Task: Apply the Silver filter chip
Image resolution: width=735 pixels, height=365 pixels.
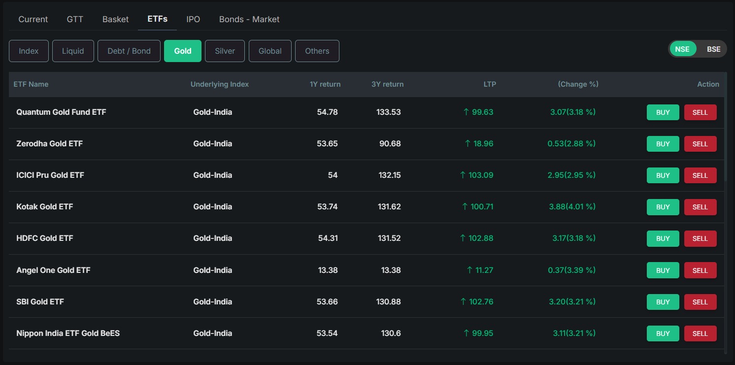Action: point(225,51)
